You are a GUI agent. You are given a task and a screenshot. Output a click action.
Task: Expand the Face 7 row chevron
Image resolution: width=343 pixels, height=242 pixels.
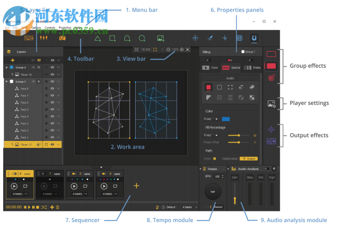(x=58, y=95)
